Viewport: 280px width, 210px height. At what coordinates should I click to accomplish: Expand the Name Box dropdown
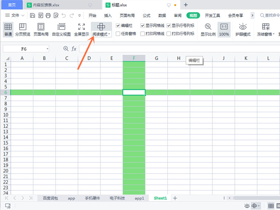(x=47, y=49)
